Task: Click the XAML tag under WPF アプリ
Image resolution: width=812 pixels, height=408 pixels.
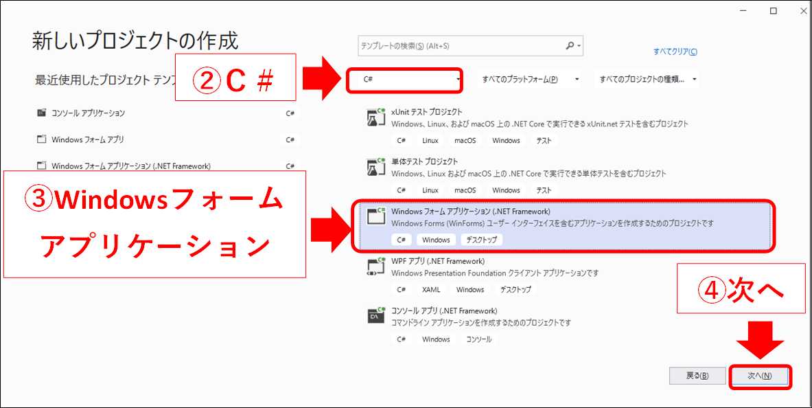Action: pyautogui.click(x=431, y=289)
